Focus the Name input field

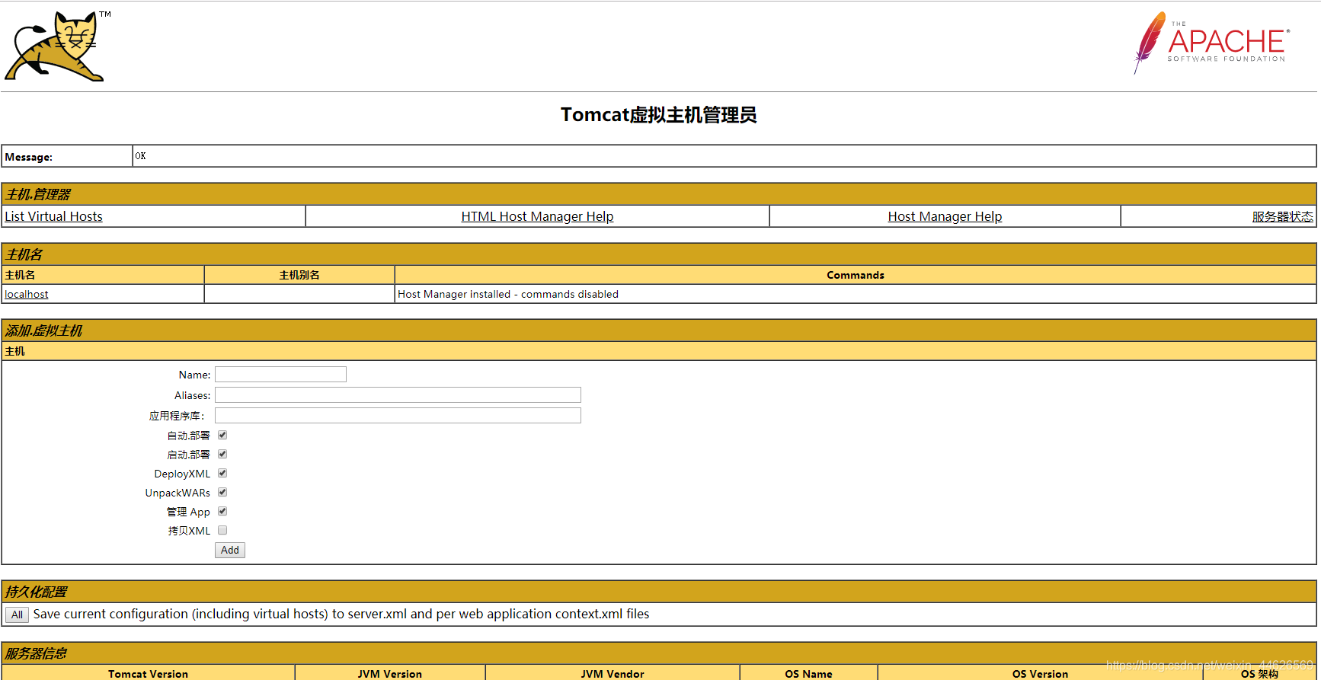[x=280, y=374]
